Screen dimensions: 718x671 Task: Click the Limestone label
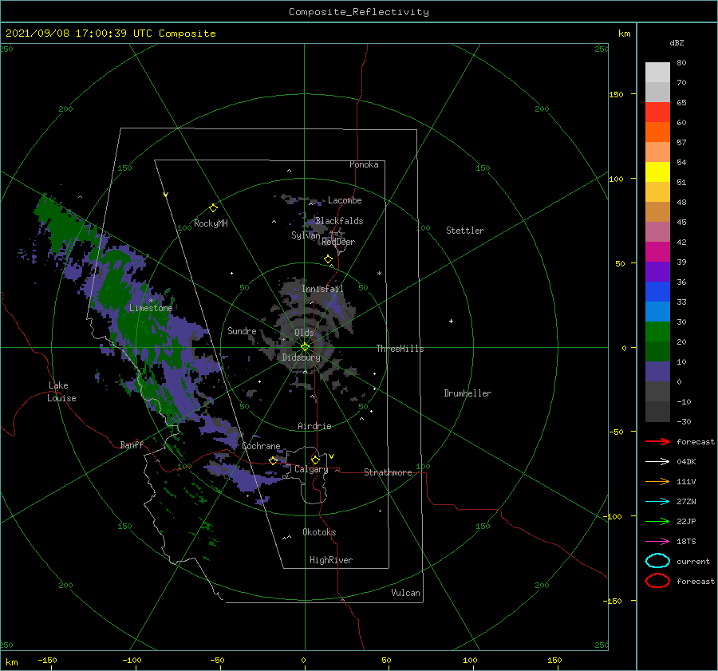point(151,308)
